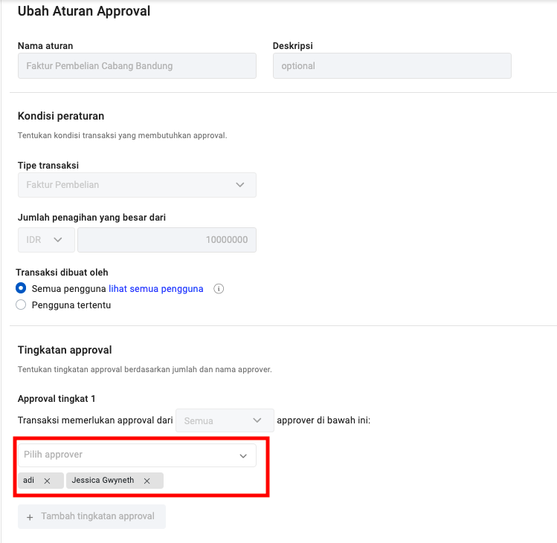Open the Semua approval requirement dropdown
This screenshot has width=557, height=543.
(x=225, y=420)
